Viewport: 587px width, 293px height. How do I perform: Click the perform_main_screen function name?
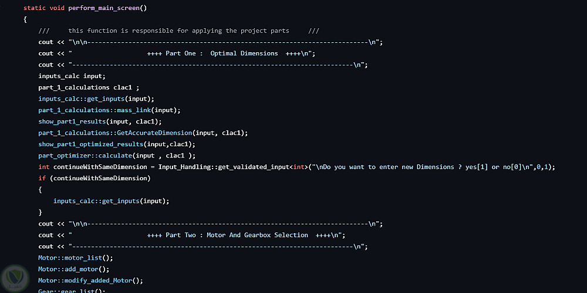111,8
